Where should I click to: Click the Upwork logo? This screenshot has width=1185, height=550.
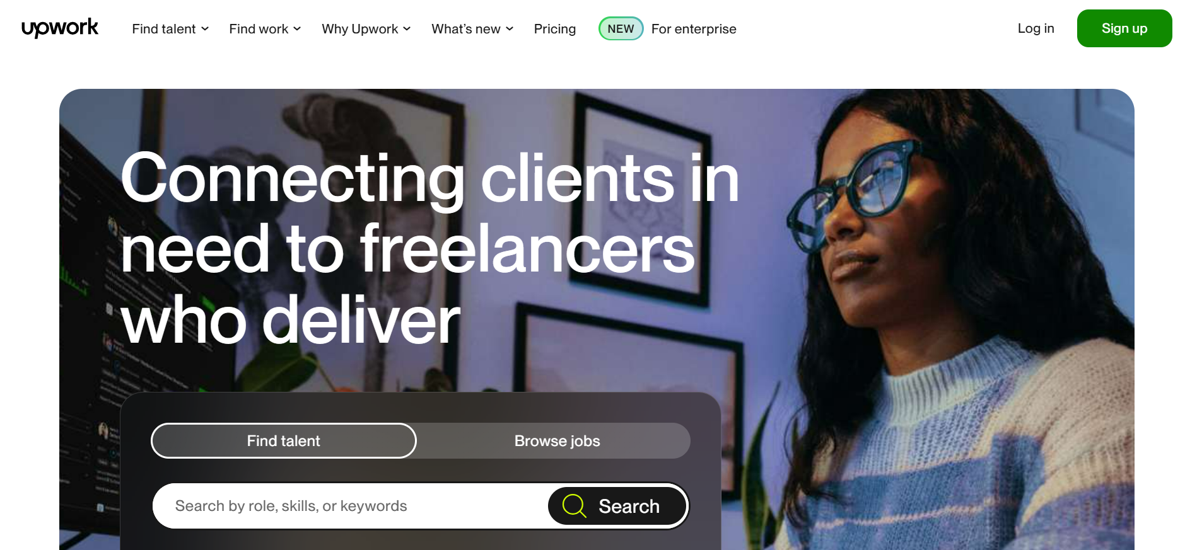(60, 28)
